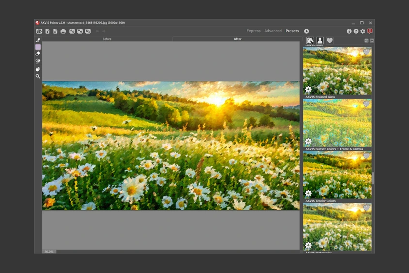
Task: Click the daisy field image in After view
Action: coord(171,146)
